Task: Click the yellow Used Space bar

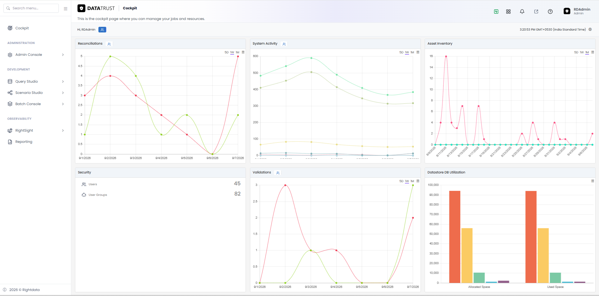Action: (543, 255)
